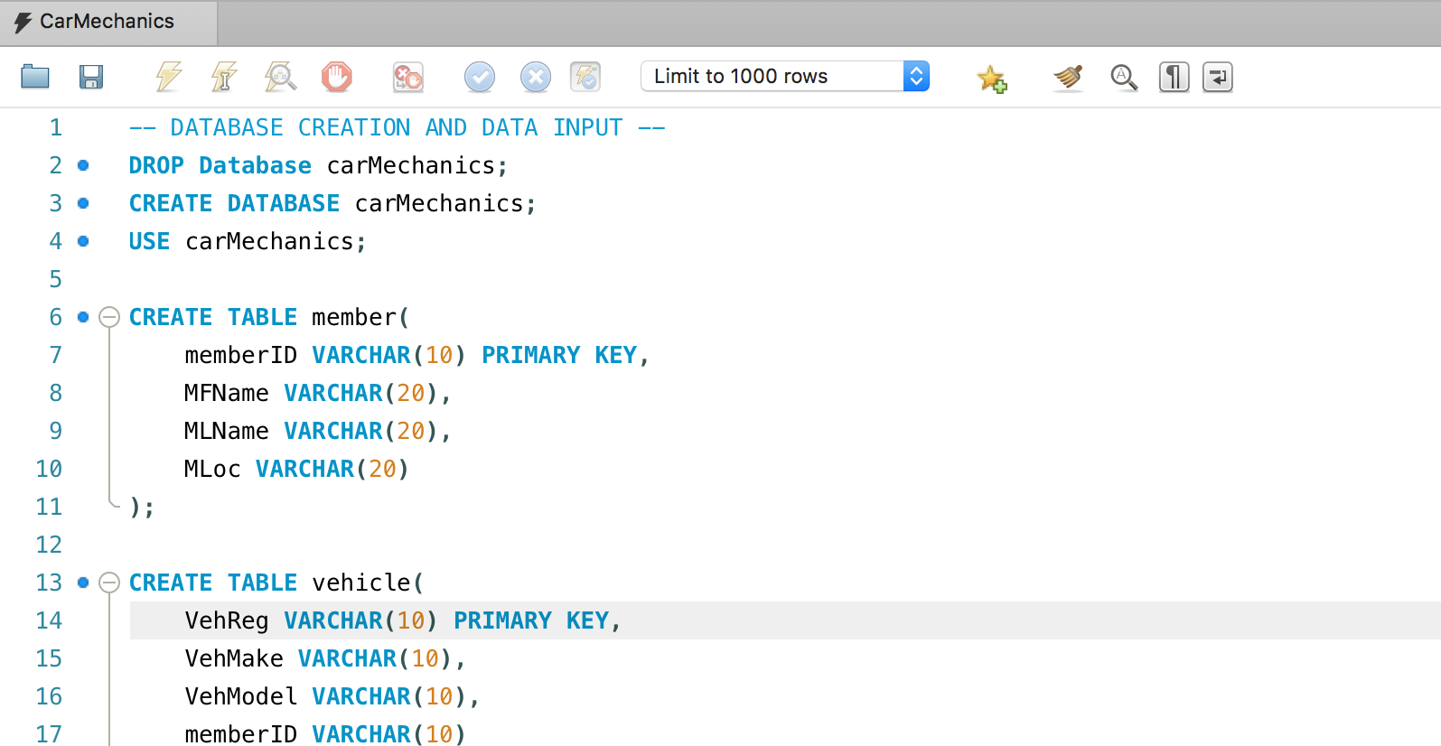Image resolution: width=1441 pixels, height=746 pixels.
Task: Open the find panel with the magnifier
Action: [1123, 77]
